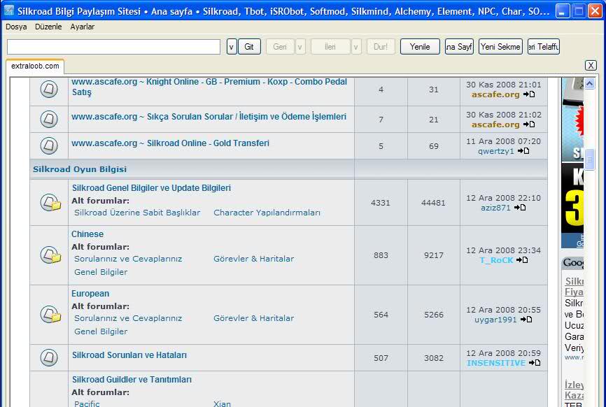Click the Git button
The height and width of the screenshot is (407, 606).
click(x=249, y=47)
